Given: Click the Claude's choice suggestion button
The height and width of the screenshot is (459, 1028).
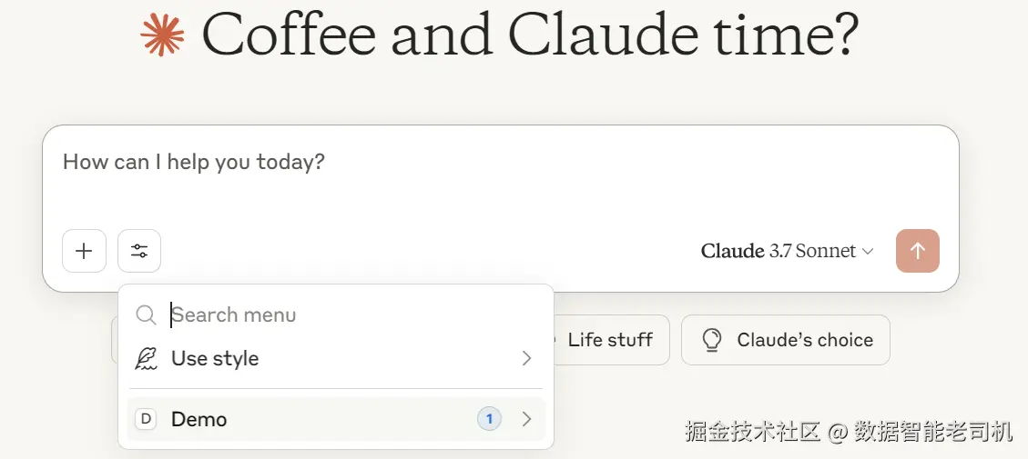Looking at the screenshot, I should [x=785, y=340].
